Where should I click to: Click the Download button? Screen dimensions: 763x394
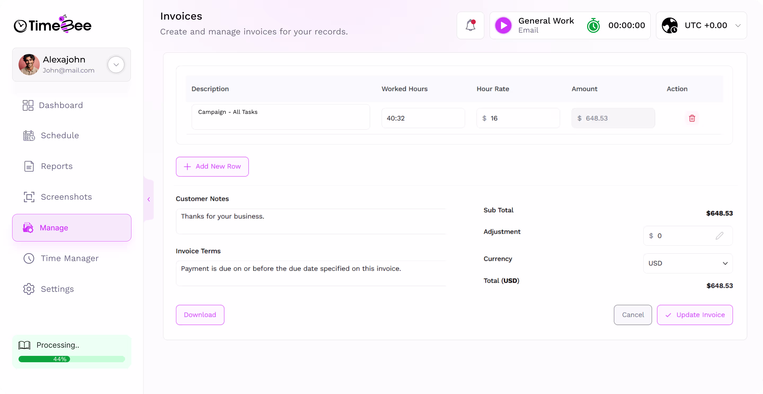click(x=200, y=315)
